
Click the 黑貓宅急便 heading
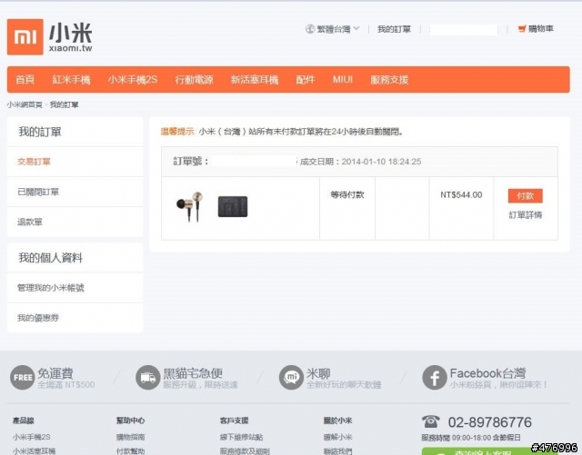click(x=193, y=373)
